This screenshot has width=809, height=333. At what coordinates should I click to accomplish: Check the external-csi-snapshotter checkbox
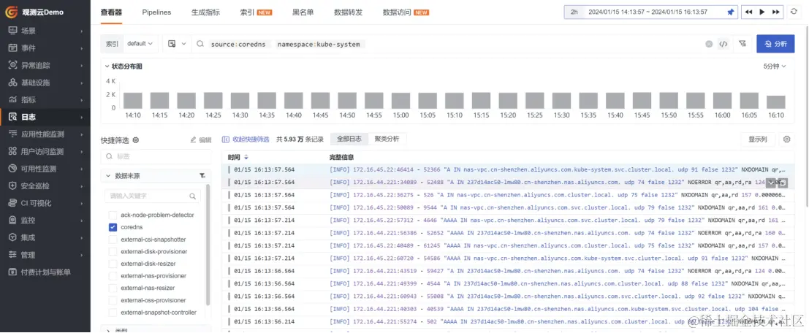pyautogui.click(x=113, y=240)
